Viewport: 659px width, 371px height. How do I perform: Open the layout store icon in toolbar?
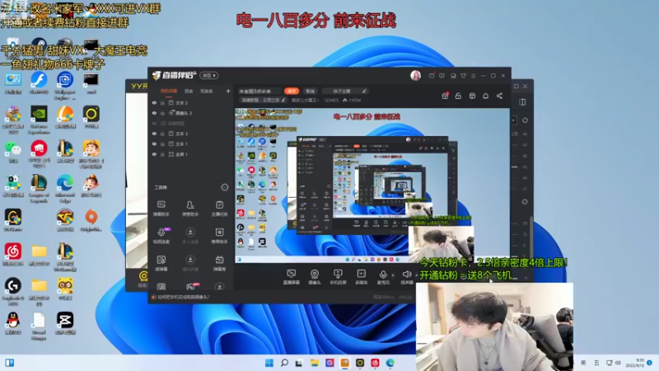pyautogui.click(x=472, y=96)
